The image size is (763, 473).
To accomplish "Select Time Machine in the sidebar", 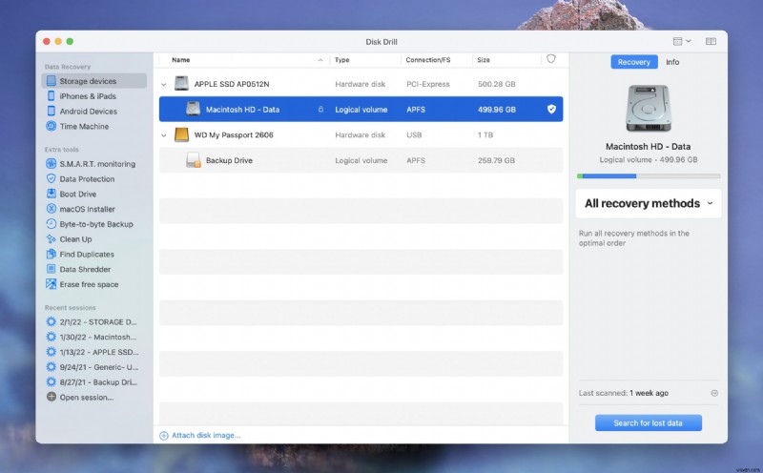I will 83,126.
